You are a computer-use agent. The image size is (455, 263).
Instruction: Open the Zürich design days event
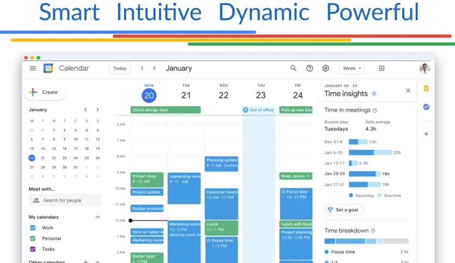coord(165,110)
